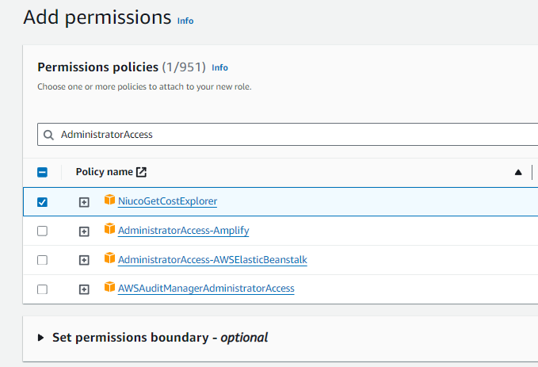Click the policy icon beside AWSAuditManagerAdministratorAccess
Viewport: 538px width, 367px height.
click(109, 288)
